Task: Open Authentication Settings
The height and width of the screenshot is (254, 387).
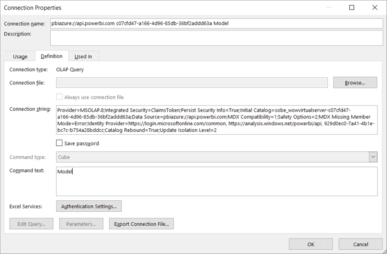Action: 89,206
